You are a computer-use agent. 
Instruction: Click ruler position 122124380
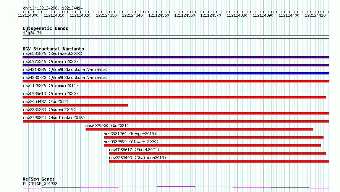tap(237, 15)
